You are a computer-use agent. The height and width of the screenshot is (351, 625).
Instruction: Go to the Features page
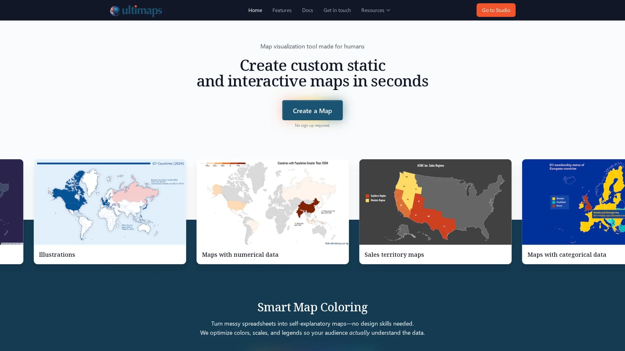[282, 10]
